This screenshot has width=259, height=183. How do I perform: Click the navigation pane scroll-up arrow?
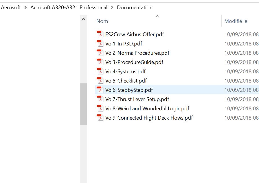[83, 19]
